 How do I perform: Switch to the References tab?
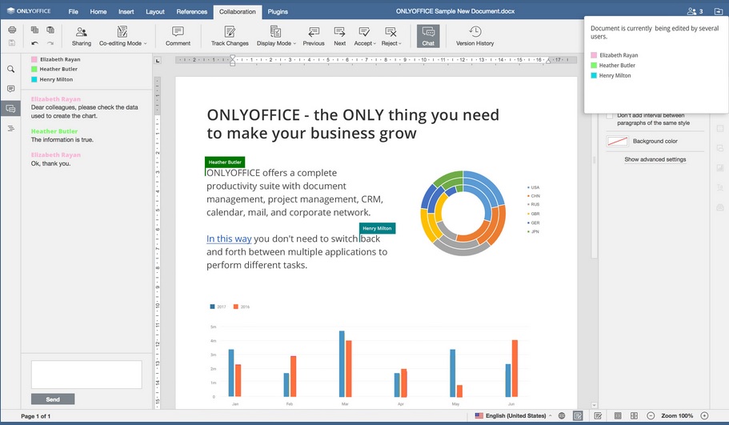(x=191, y=12)
